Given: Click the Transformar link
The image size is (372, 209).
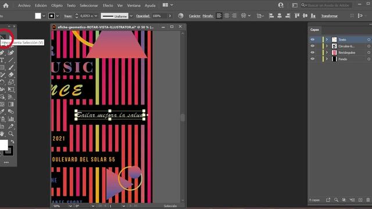Looking at the screenshot, I should pos(330,16).
